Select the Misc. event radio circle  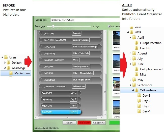point(40,60)
